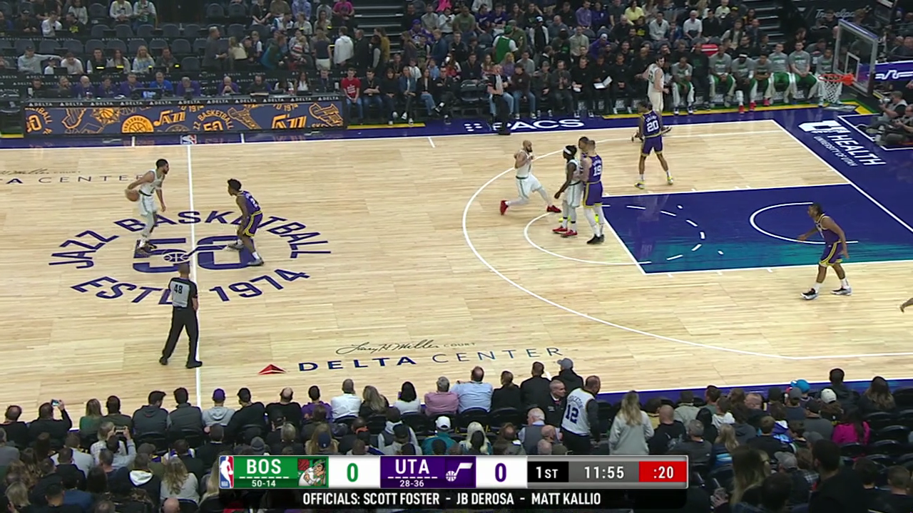Click the officials name line under the scorebug
The width and height of the screenshot is (913, 513).
coord(452,498)
